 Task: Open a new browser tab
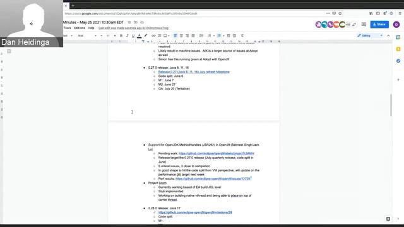pyautogui.click(x=73, y=6)
